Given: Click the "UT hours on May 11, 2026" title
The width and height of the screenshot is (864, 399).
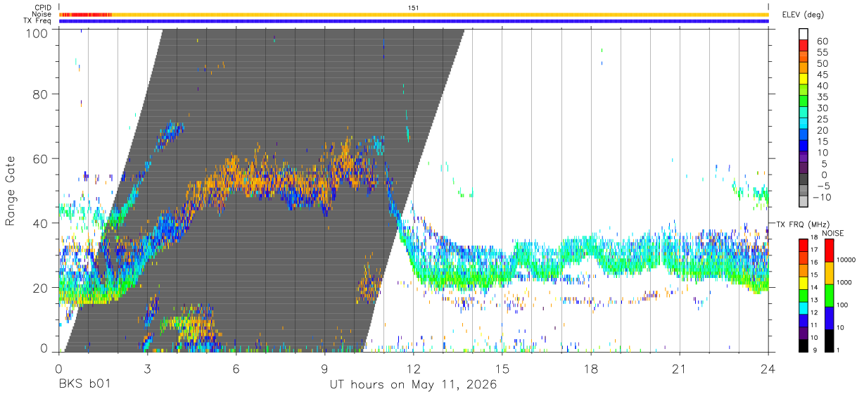Looking at the screenshot, I should [x=414, y=384].
